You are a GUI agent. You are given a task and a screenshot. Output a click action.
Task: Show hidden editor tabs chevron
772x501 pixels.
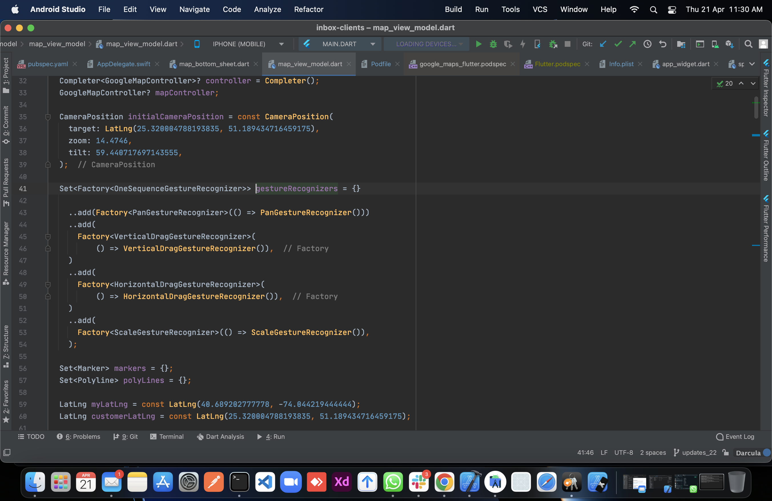(752, 64)
